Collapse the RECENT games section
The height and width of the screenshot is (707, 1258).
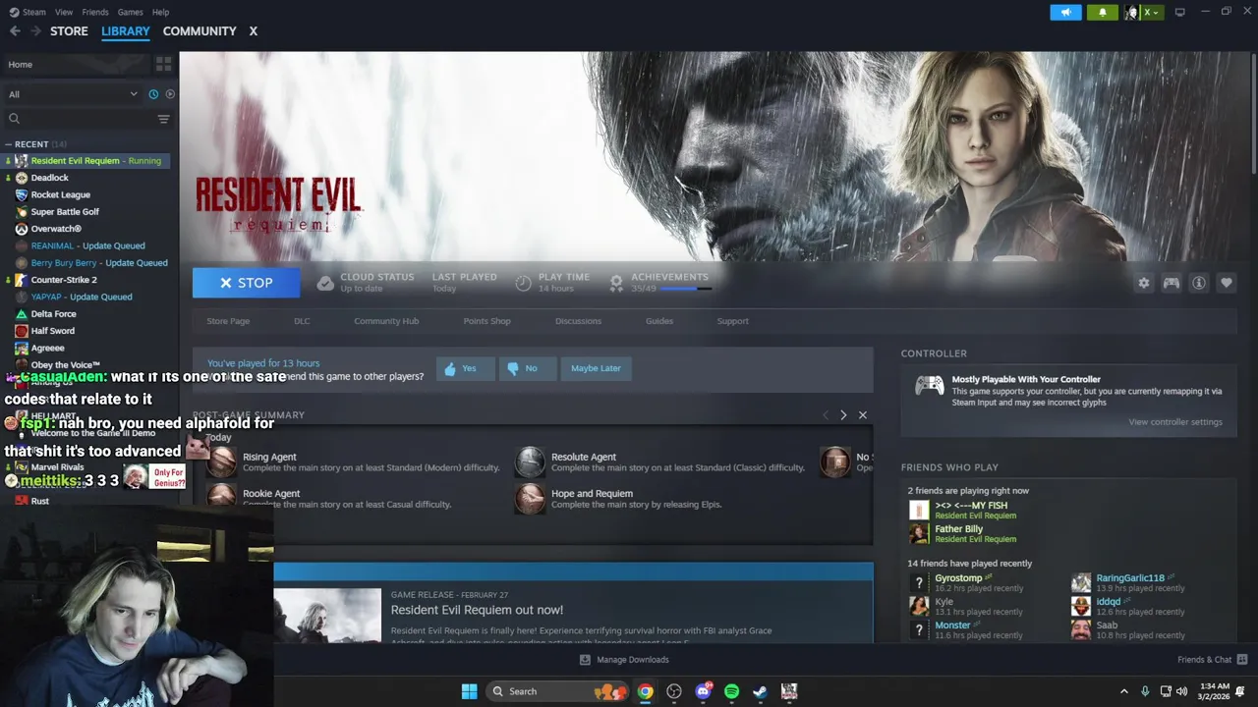pos(9,144)
